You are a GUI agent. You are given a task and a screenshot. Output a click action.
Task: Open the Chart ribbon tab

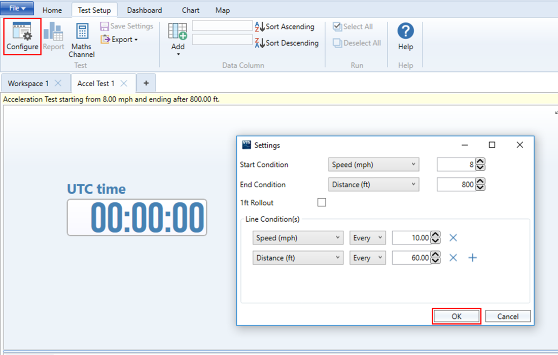click(x=191, y=10)
